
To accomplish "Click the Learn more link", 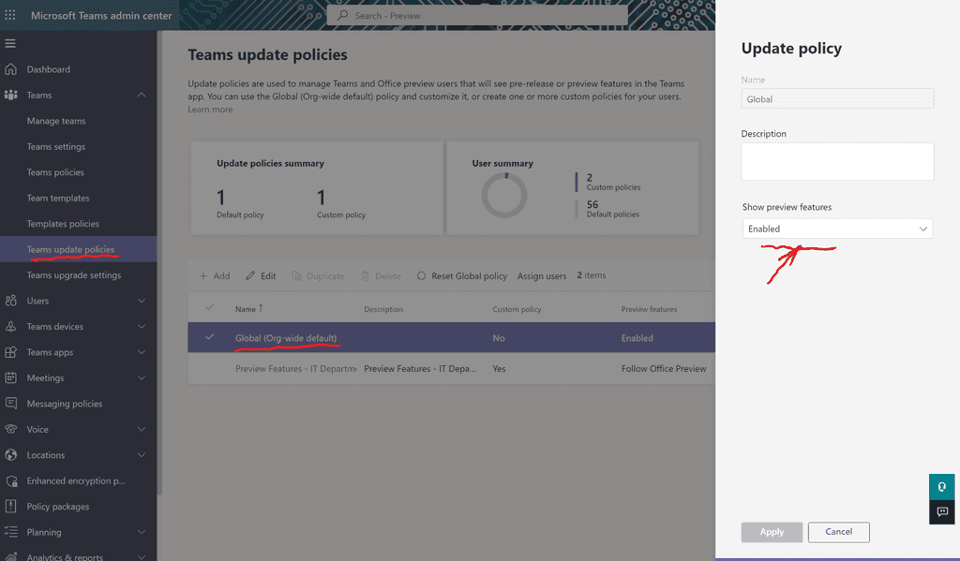I will (210, 110).
